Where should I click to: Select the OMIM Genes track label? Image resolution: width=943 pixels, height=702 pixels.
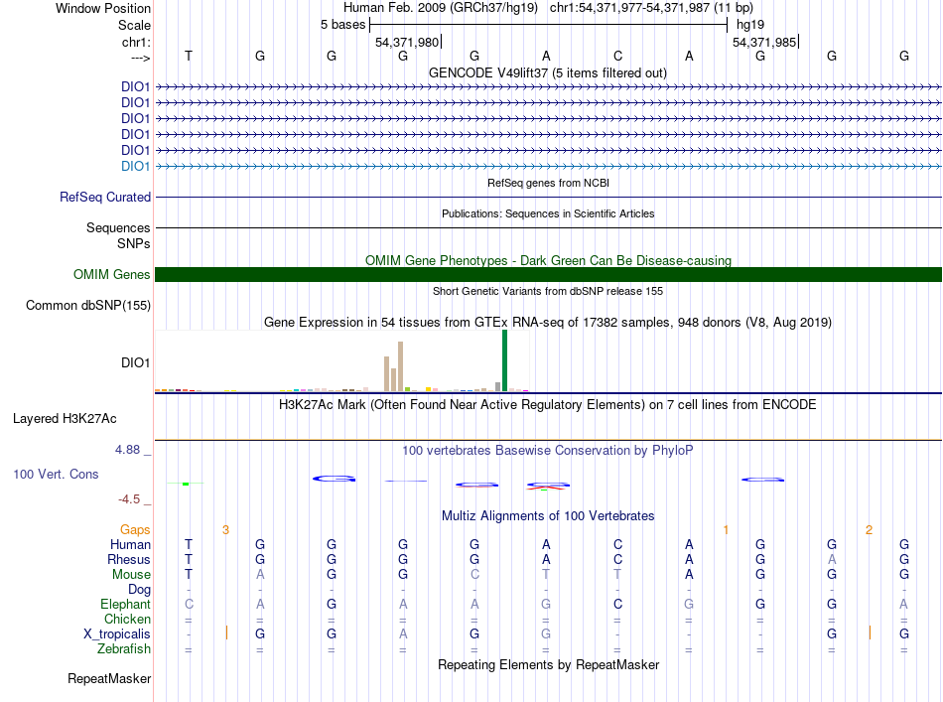click(111, 274)
